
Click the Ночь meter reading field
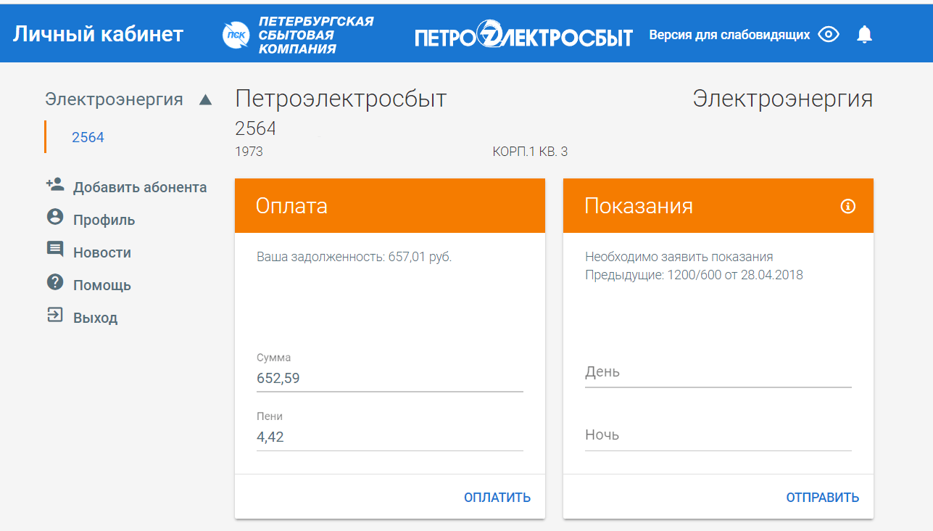tap(718, 435)
